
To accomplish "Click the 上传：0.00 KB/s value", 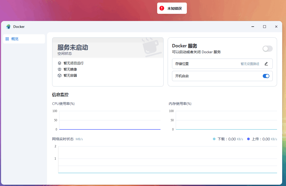I will [265, 139].
